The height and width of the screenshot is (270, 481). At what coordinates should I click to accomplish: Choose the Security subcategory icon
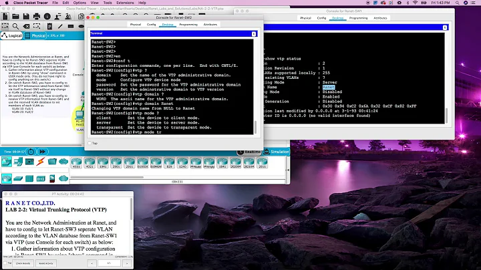click(52, 178)
